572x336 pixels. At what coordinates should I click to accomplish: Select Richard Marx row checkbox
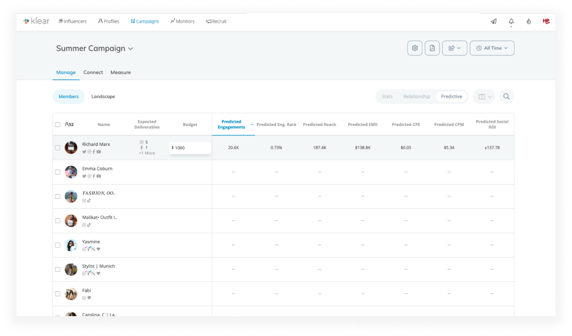pyautogui.click(x=57, y=148)
